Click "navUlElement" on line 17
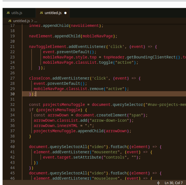Viewport: 186px width, 185px height. tap(85, 26)
